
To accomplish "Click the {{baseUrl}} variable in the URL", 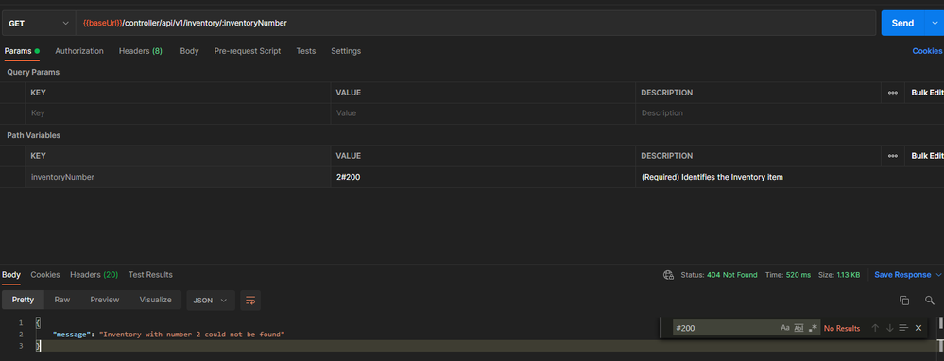I will [102, 23].
